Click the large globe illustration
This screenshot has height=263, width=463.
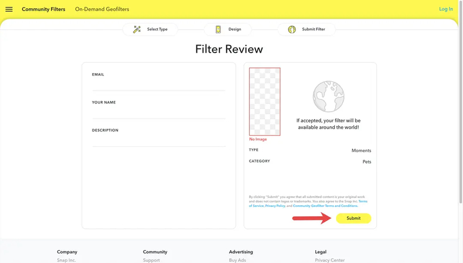pos(328,96)
